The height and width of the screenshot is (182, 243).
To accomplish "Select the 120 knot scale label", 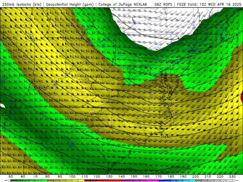I will pyautogui.click(x=97, y=177).
